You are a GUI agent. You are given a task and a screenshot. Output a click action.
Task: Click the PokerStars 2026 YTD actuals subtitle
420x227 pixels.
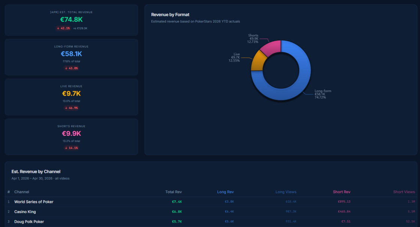pos(195,21)
